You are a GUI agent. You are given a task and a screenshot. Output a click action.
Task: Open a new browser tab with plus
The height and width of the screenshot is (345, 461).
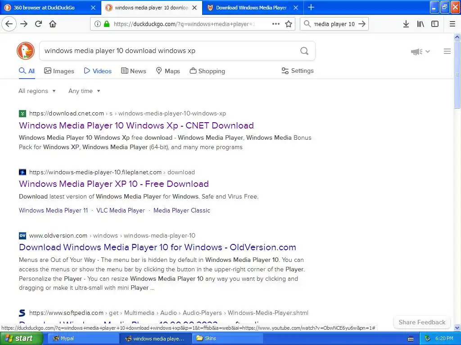click(311, 7)
